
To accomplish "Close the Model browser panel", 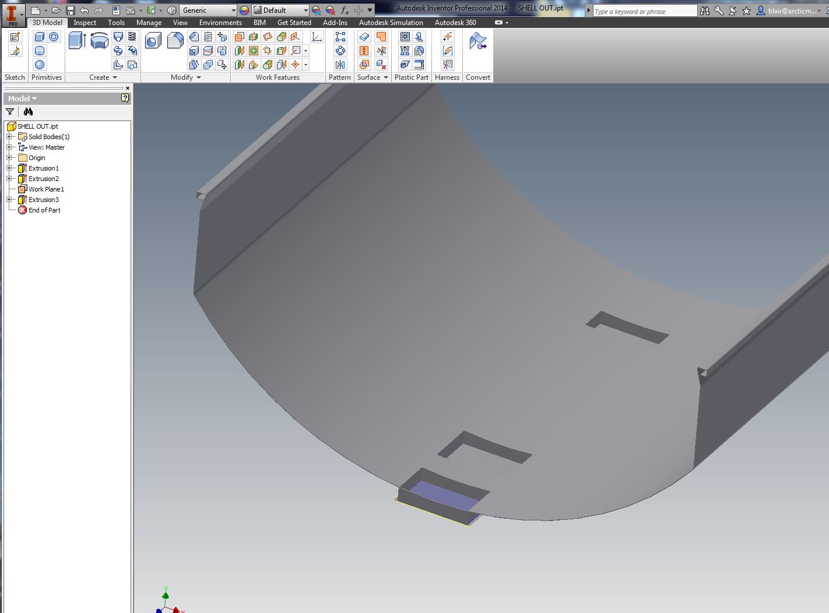I will (128, 88).
